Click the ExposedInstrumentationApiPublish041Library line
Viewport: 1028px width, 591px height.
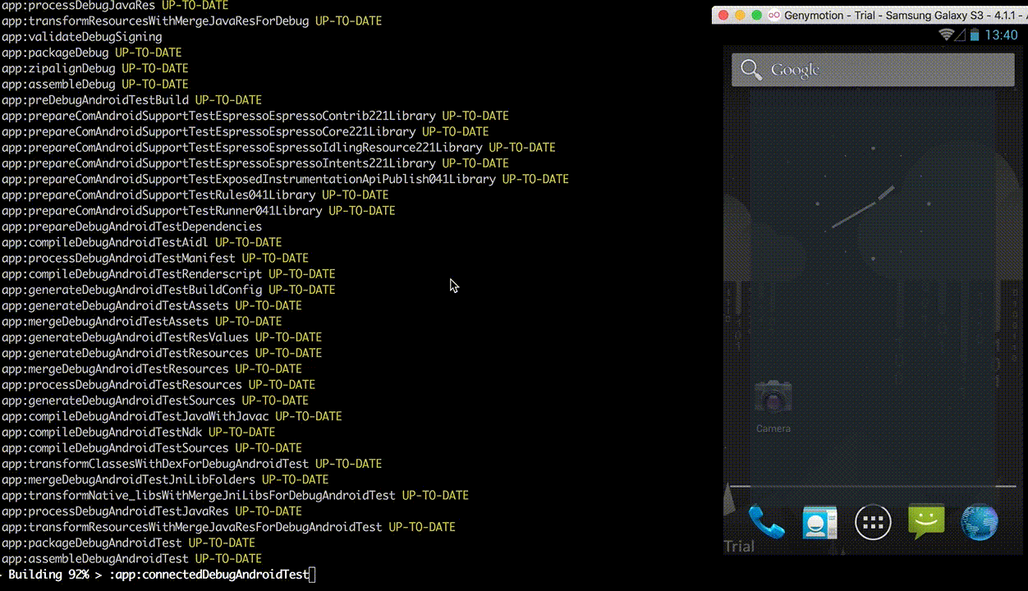[285, 179]
